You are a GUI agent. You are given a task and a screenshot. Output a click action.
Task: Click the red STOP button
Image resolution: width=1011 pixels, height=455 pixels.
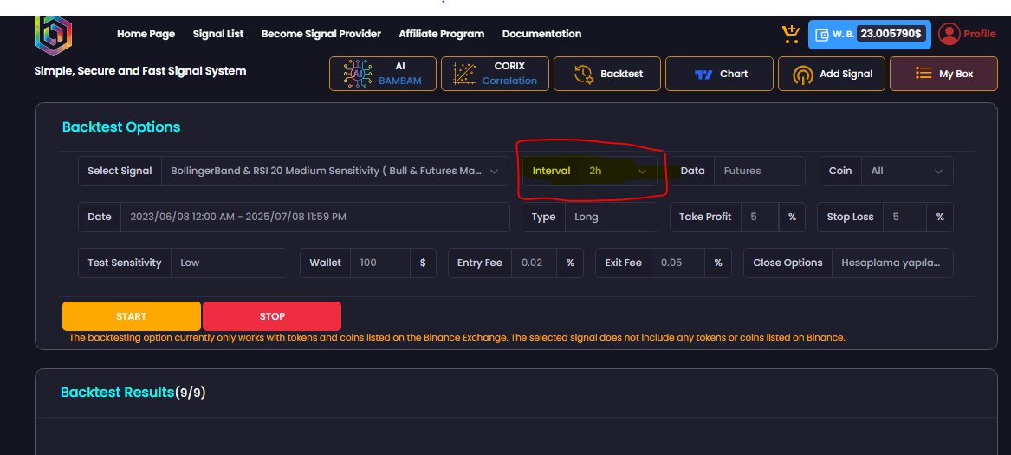272,316
